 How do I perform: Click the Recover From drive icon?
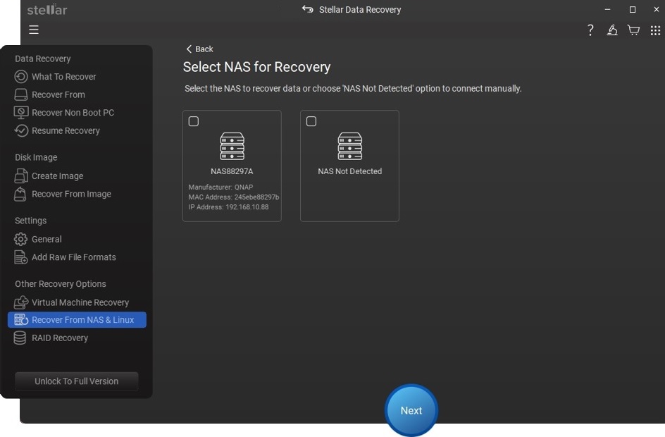21,94
